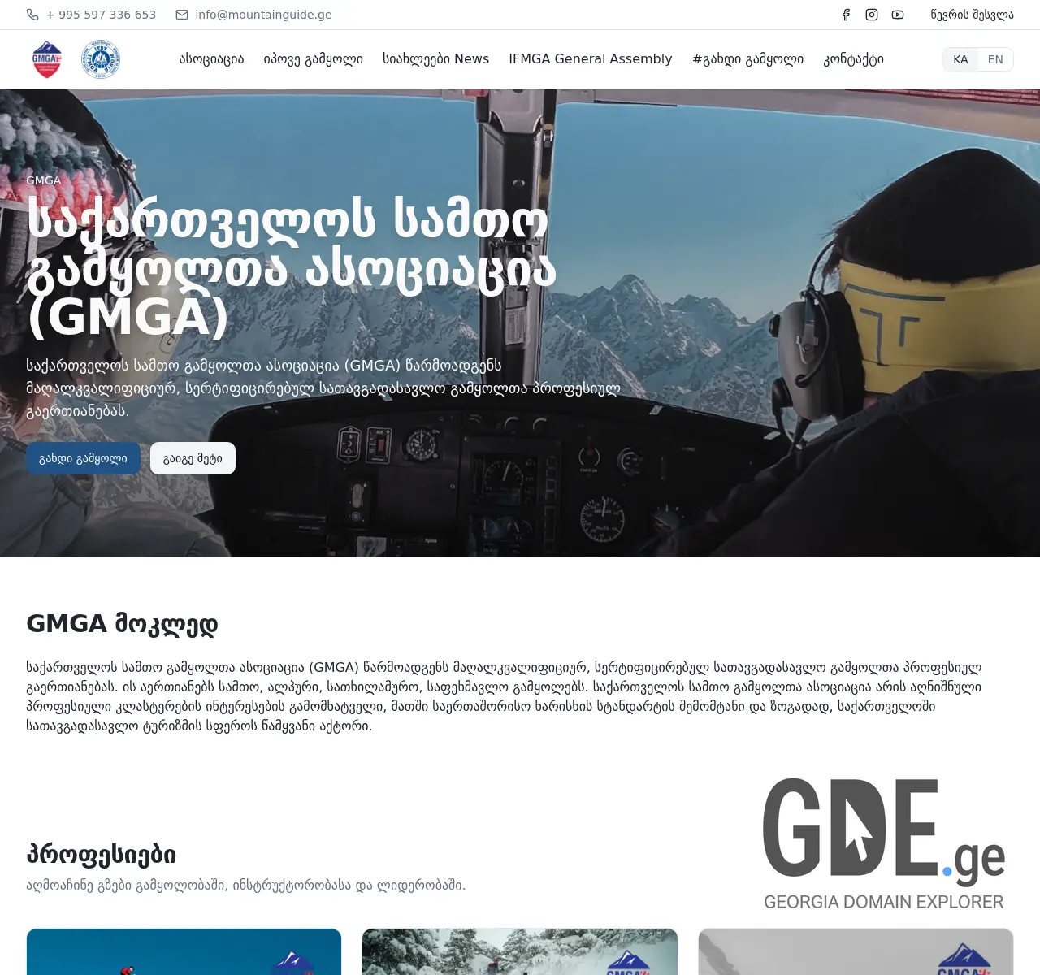Open the Instagram icon in the header
The image size is (1040, 975).
[872, 15]
